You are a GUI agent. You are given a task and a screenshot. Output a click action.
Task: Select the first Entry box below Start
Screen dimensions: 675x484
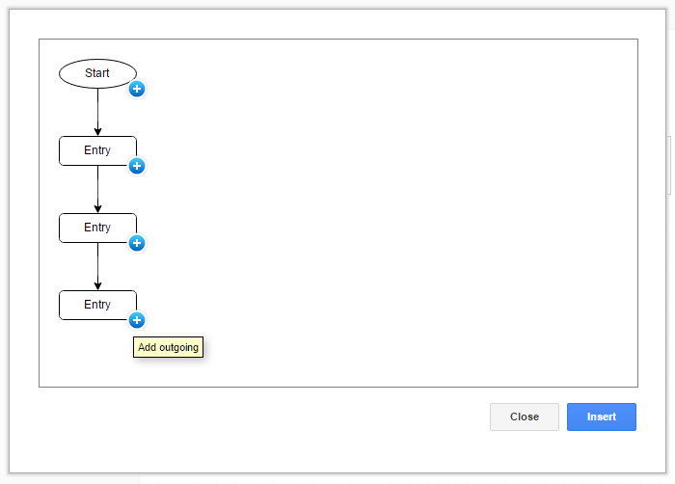point(97,150)
